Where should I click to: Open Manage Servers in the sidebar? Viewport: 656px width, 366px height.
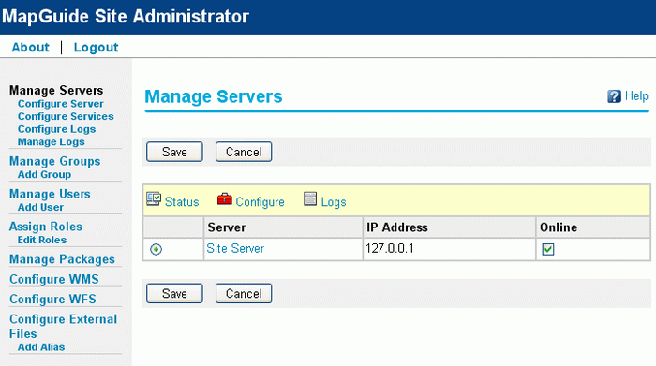(56, 90)
